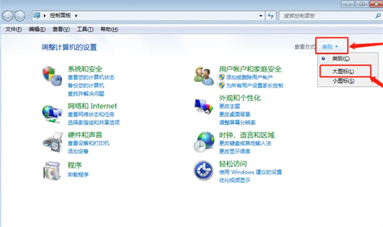
Task: Click 添加或删除用户帐户 link
Action: coord(249,77)
